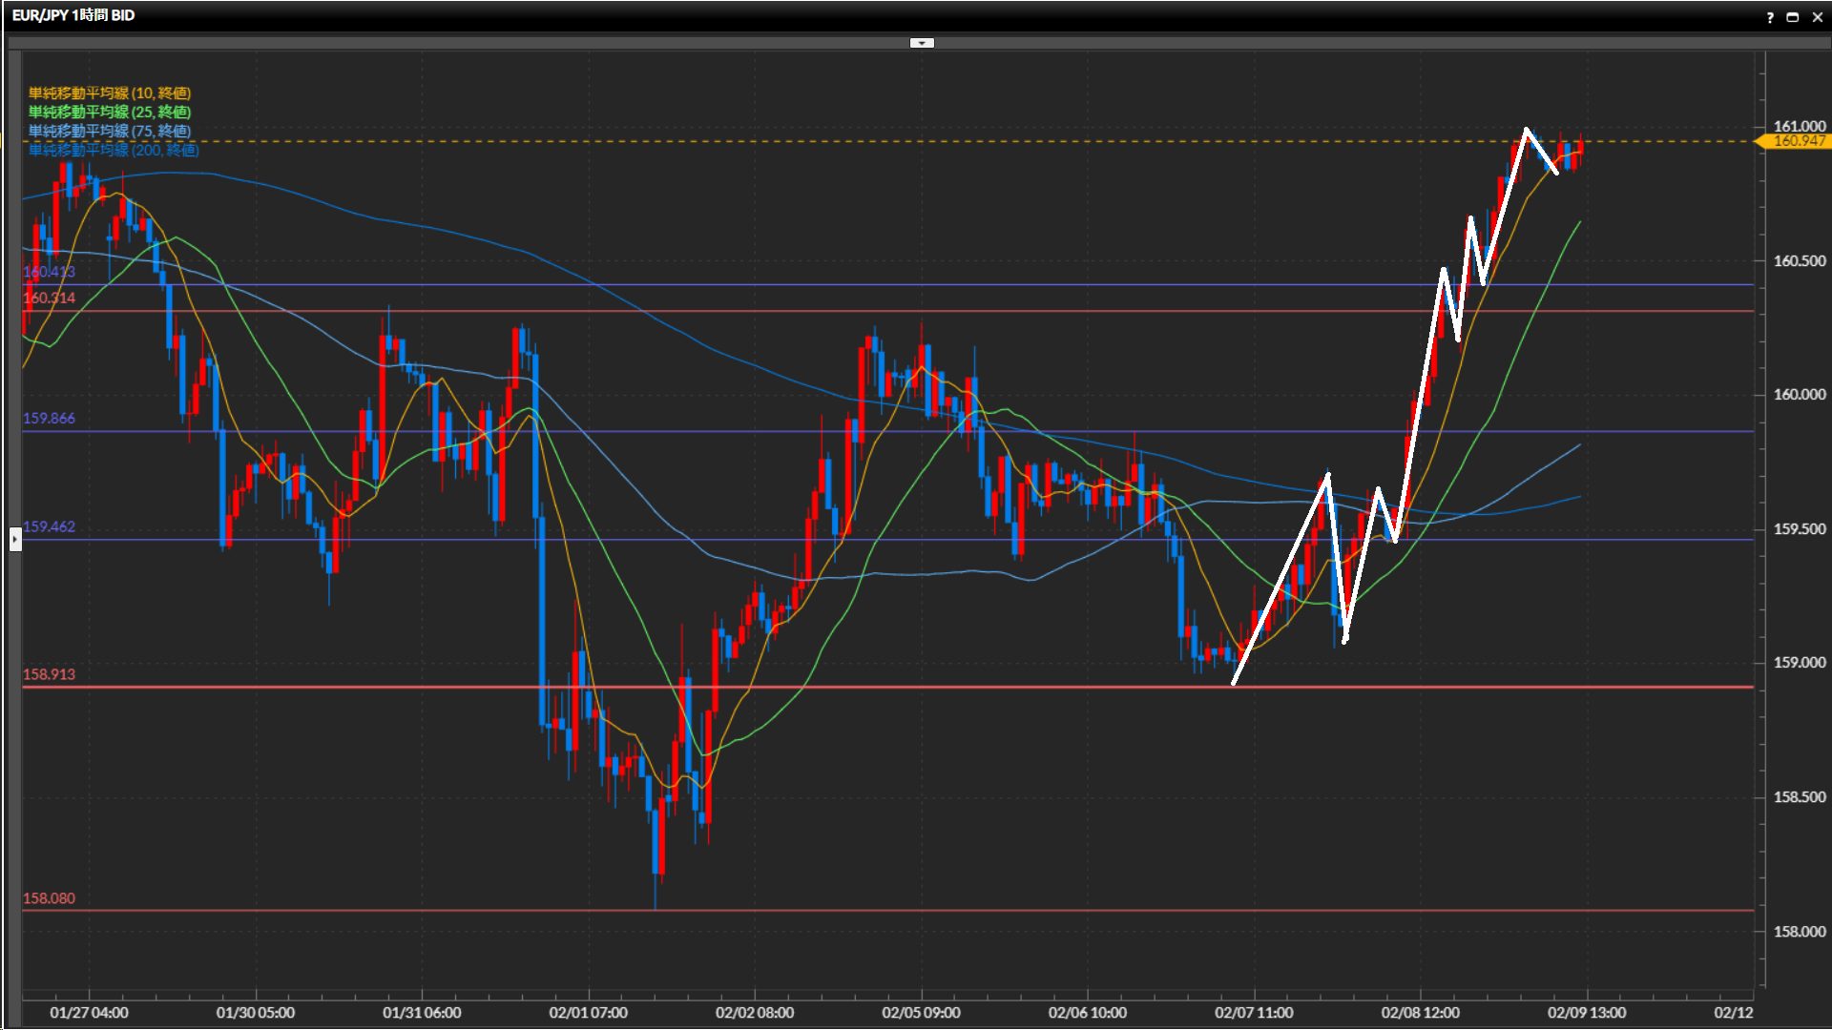The height and width of the screenshot is (1030, 1832).
Task: Click the 158.080 horizontal line label
Action: point(49,898)
